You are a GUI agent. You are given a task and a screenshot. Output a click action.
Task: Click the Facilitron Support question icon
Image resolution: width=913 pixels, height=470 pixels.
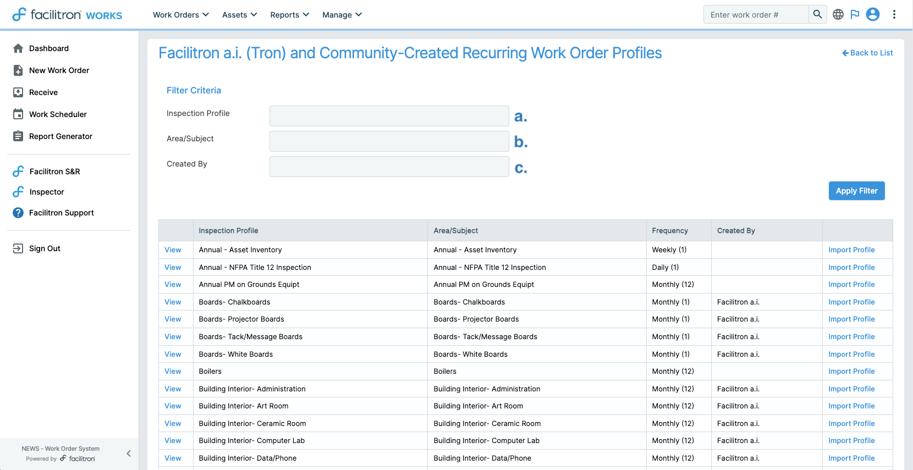click(x=18, y=213)
